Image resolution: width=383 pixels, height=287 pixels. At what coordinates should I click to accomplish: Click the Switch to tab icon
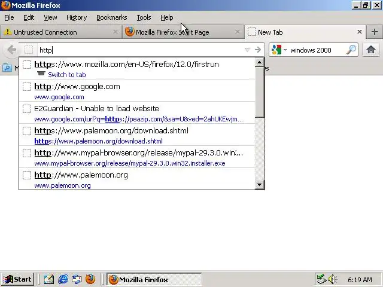pos(41,74)
